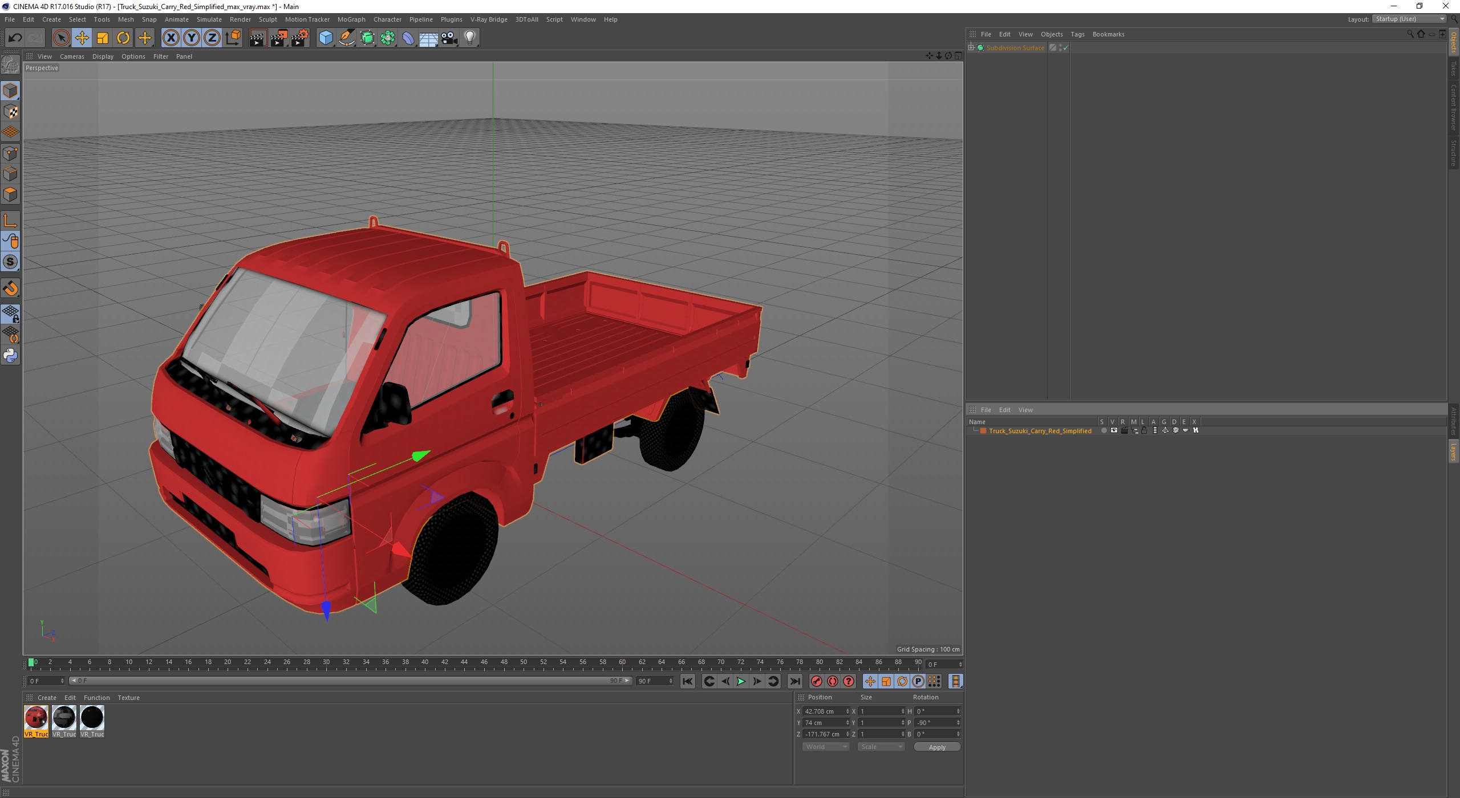1460x798 pixels.
Task: Select Texture mode checkerboard cube icon
Action: click(x=10, y=112)
